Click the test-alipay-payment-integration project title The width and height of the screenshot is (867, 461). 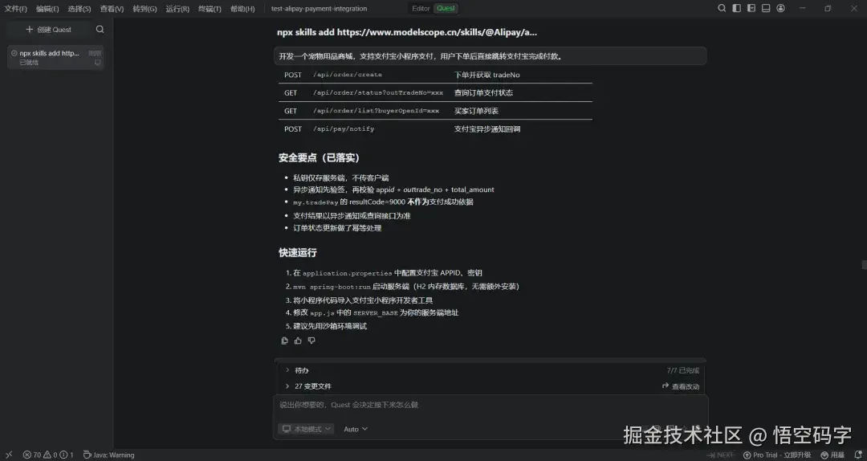click(319, 9)
